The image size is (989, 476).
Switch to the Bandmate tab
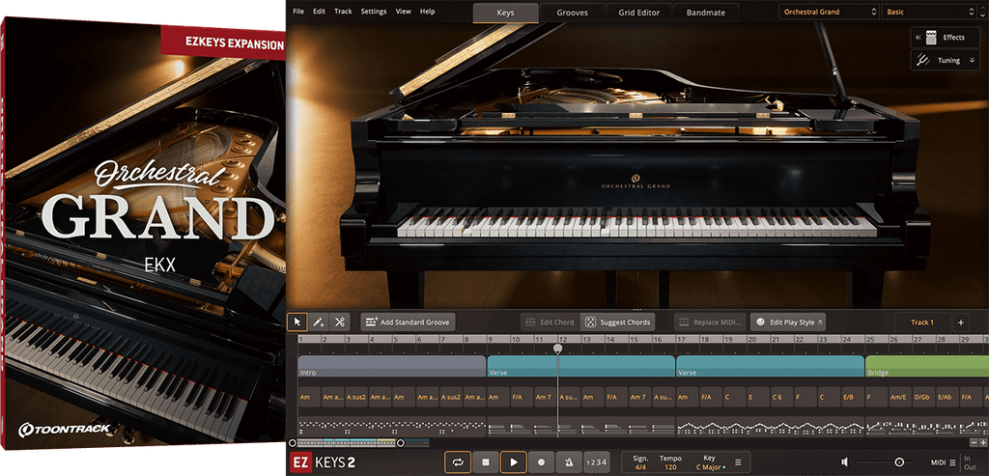tap(706, 13)
